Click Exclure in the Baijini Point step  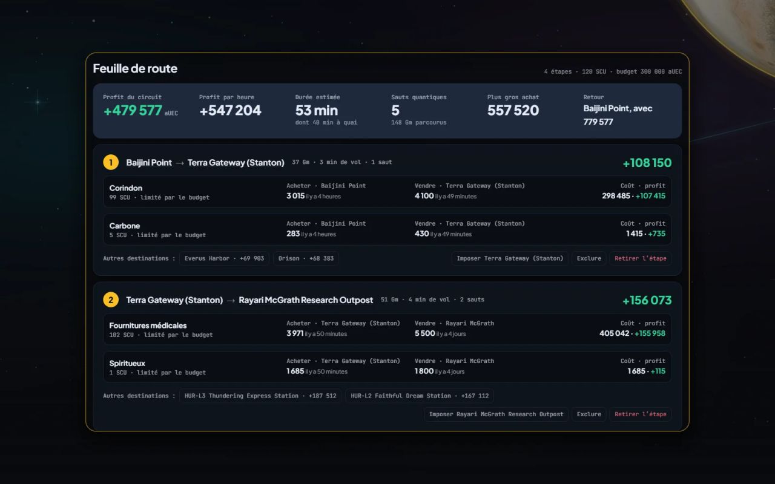[589, 258]
